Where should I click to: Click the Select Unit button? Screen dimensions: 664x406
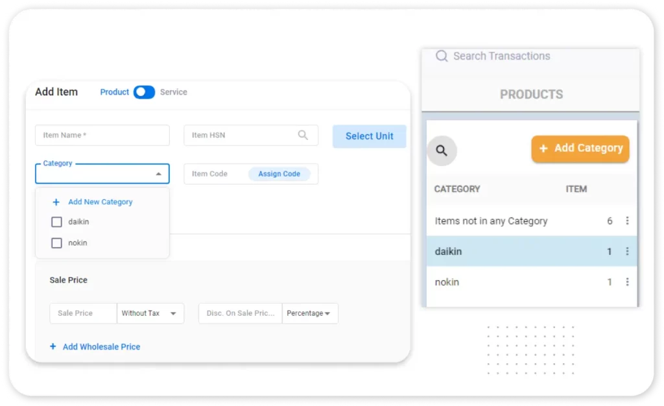369,136
